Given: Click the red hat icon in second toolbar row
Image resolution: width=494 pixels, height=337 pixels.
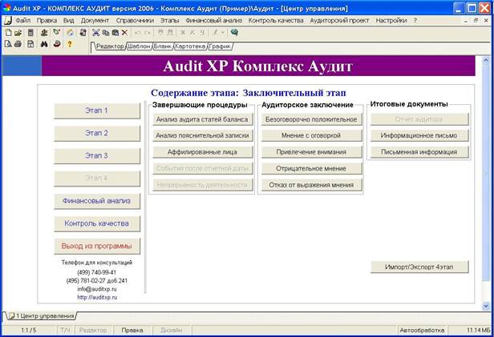Looking at the screenshot, I should coord(57,44).
